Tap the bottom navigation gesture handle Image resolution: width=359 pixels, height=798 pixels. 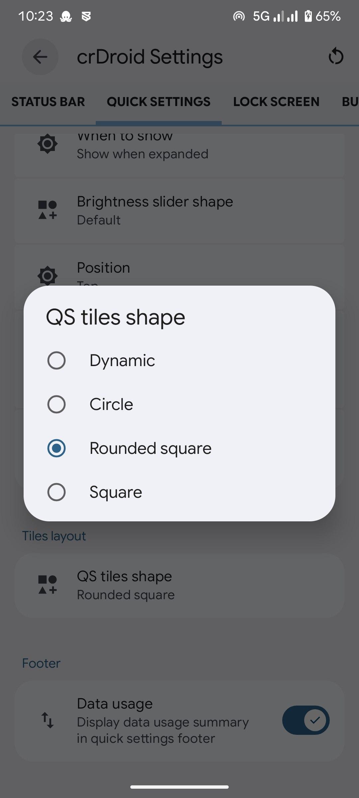(179, 787)
